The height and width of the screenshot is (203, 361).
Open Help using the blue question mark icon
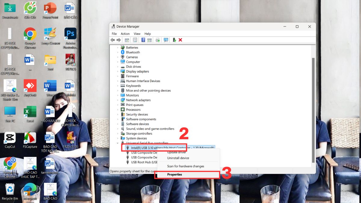click(143, 40)
